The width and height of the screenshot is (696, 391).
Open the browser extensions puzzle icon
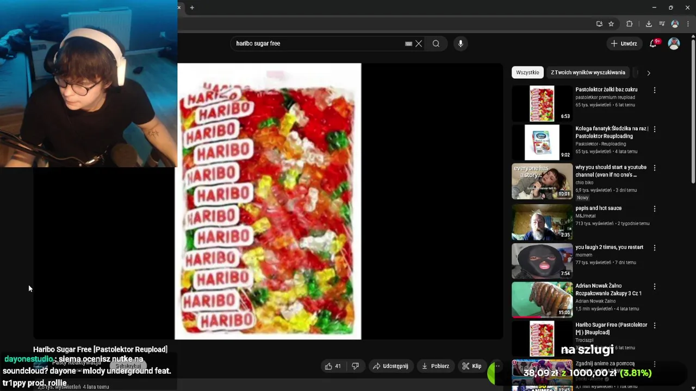pyautogui.click(x=630, y=24)
